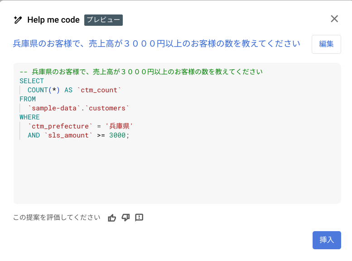The image size is (352, 261).
Task: Click the green comment line in code
Action: click(141, 72)
